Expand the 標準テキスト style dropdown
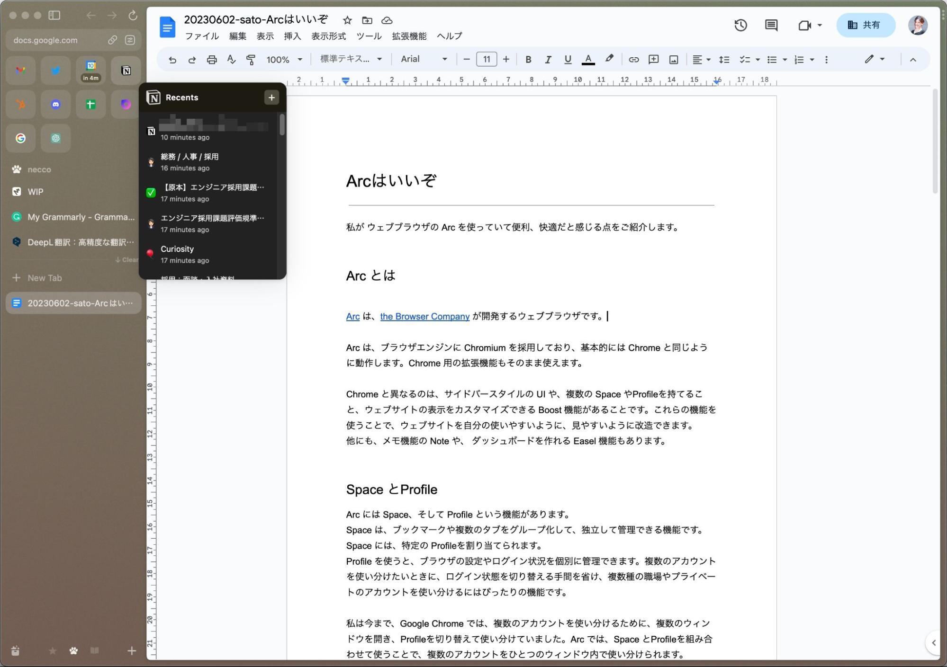Image resolution: width=947 pixels, height=667 pixels. [351, 59]
